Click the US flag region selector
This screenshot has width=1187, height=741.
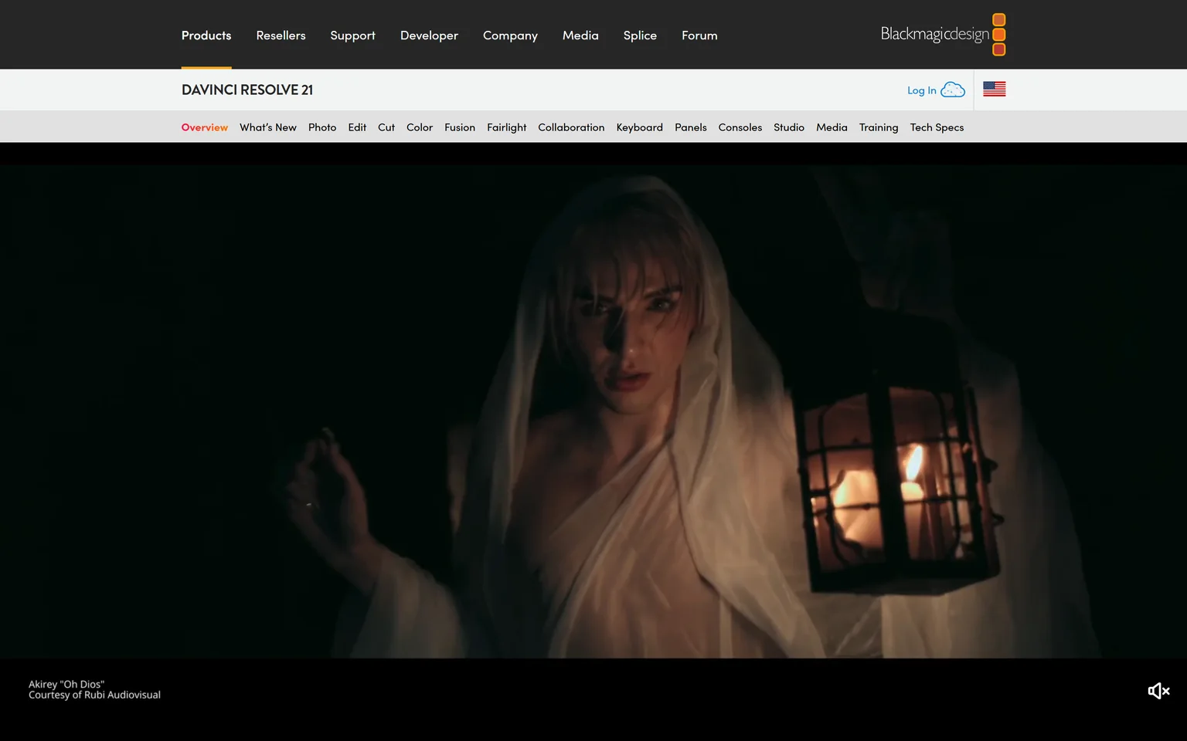coord(994,90)
